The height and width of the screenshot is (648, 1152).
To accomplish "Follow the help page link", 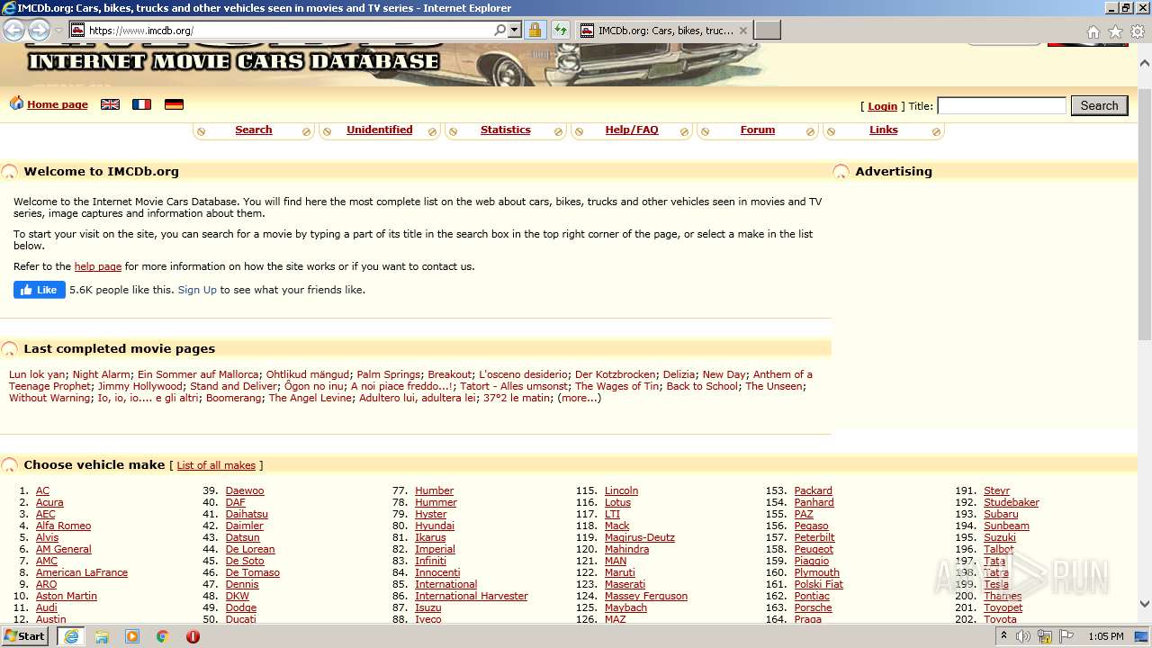I will [x=98, y=266].
